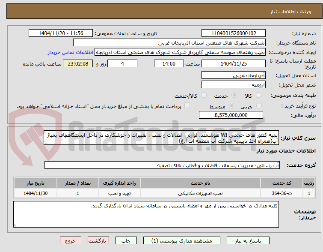Click the service code cell ث-36-364
The width and height of the screenshot is (323, 252).
pos(282,193)
